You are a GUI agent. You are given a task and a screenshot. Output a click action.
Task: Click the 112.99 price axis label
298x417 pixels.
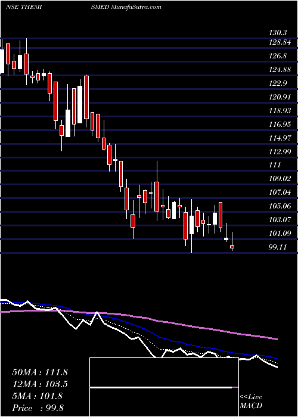point(280,151)
